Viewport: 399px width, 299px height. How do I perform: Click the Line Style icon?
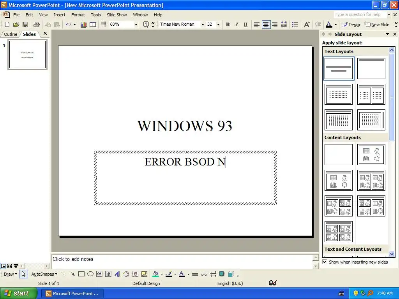point(195,274)
